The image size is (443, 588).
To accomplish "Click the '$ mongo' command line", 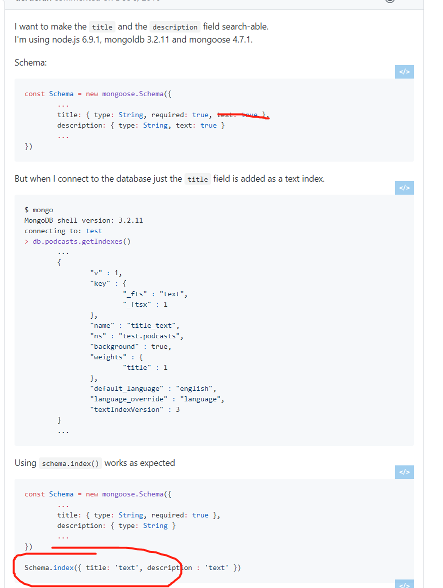I will 39,210.
